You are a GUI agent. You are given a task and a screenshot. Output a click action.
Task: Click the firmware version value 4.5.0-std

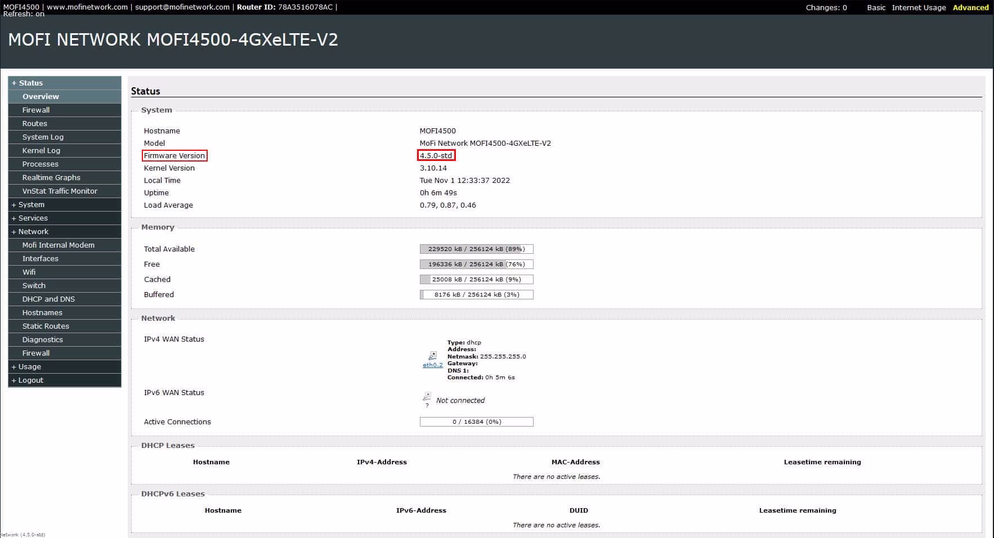tap(436, 155)
